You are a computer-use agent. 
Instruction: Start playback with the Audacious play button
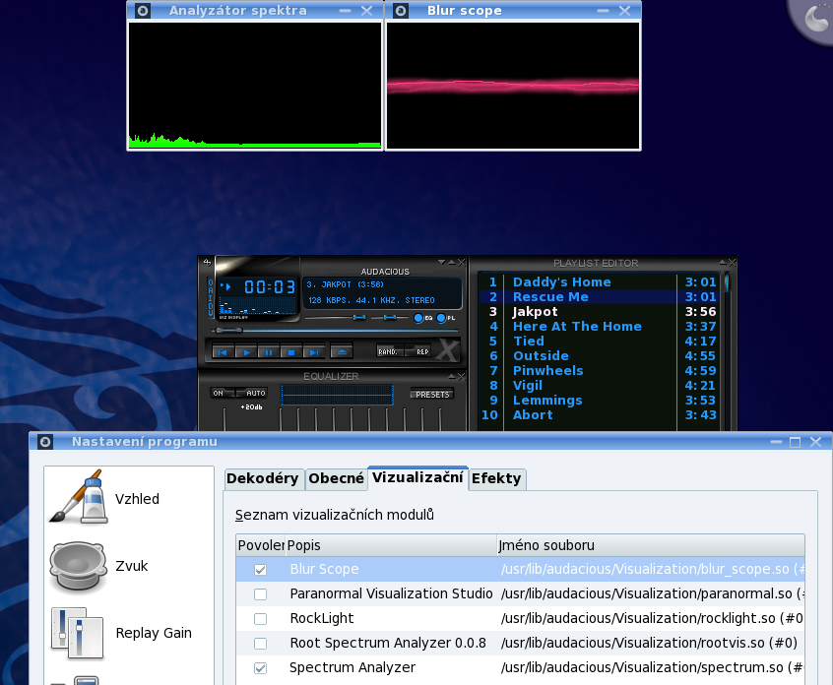[x=246, y=352]
